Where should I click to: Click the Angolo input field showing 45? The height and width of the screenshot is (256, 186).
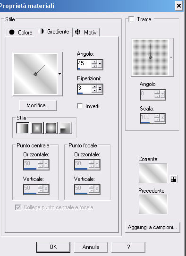click(x=85, y=64)
